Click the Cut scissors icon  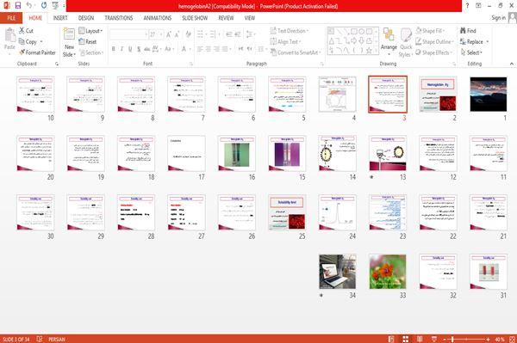point(22,31)
